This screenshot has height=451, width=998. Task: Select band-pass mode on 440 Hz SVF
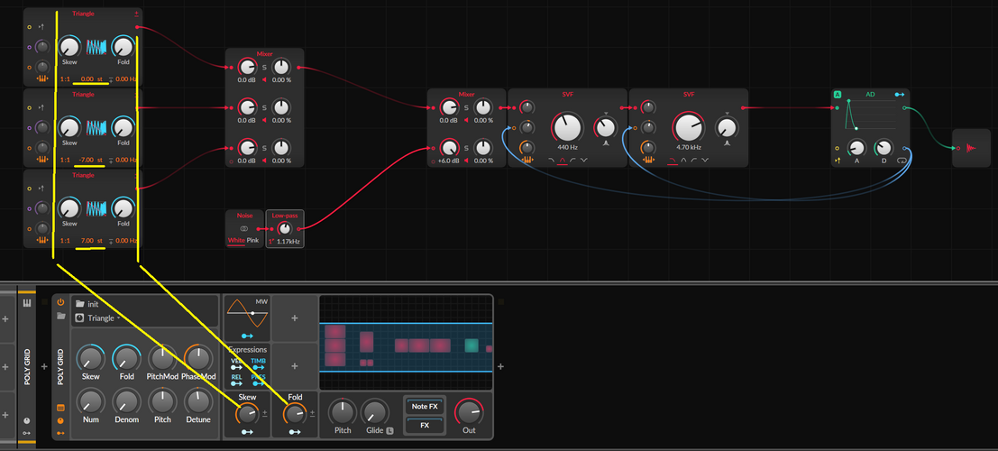tap(562, 160)
